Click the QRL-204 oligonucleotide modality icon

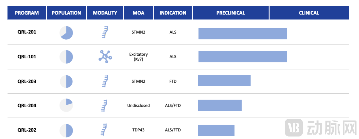(105, 105)
